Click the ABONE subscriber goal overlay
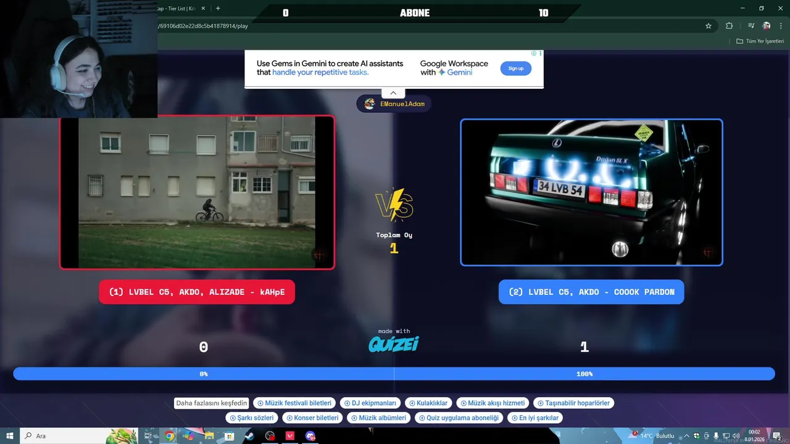 pyautogui.click(x=415, y=12)
